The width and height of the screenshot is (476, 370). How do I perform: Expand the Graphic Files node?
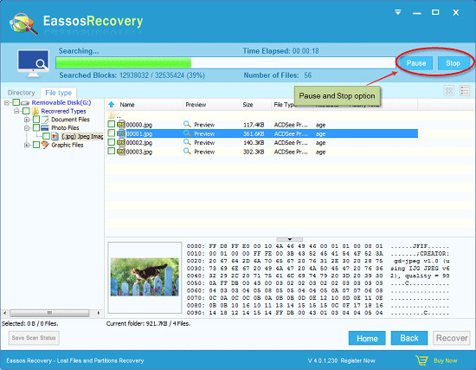(x=27, y=145)
